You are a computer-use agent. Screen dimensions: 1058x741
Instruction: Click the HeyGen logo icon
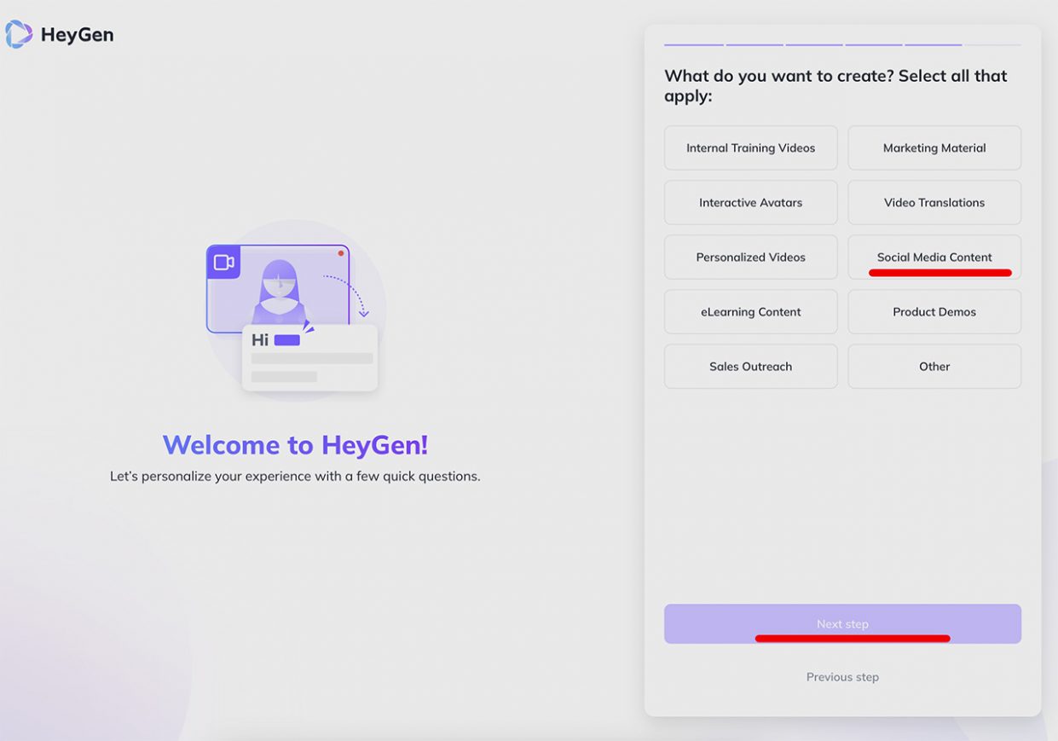pyautogui.click(x=19, y=35)
